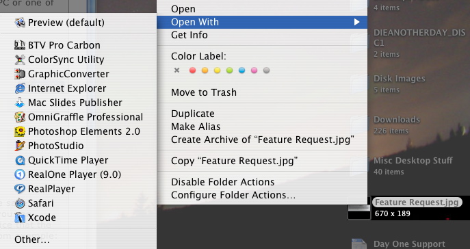
Task: Click the Mac Slides Publisher icon
Action: [20, 103]
